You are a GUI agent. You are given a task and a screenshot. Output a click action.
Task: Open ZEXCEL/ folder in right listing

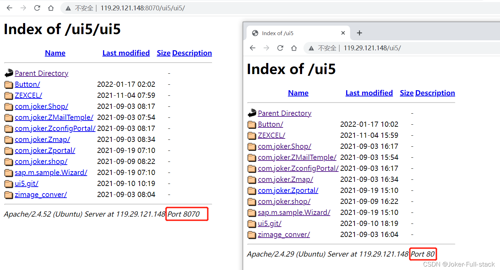click(271, 135)
